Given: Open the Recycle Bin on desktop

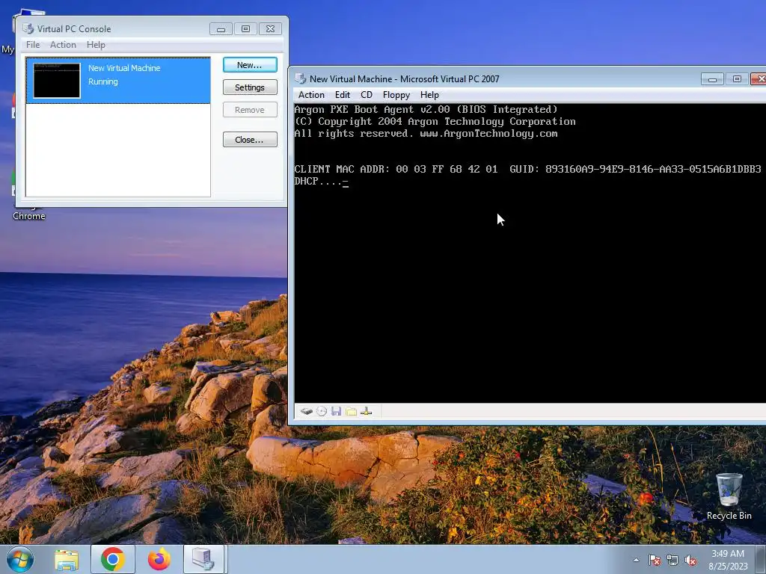Looking at the screenshot, I should 729,496.
